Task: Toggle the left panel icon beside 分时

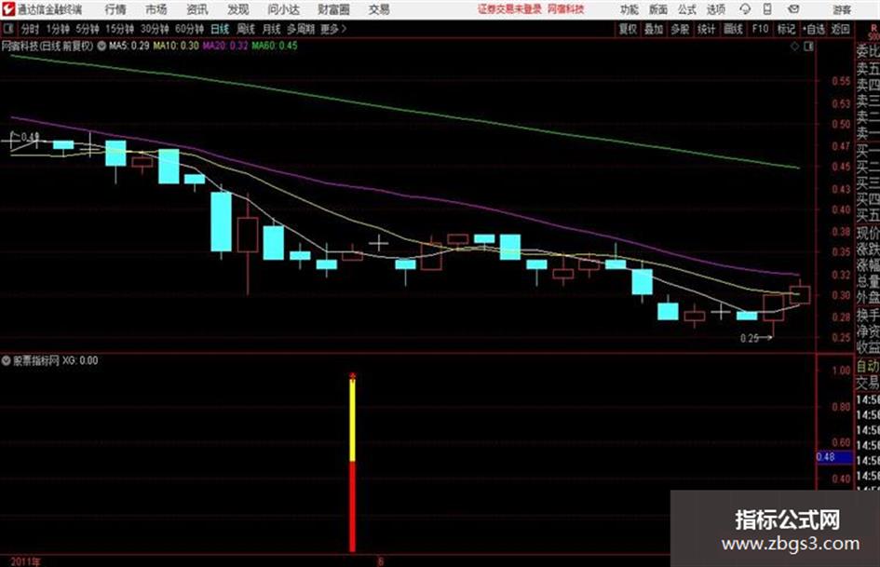Action: tap(7, 29)
